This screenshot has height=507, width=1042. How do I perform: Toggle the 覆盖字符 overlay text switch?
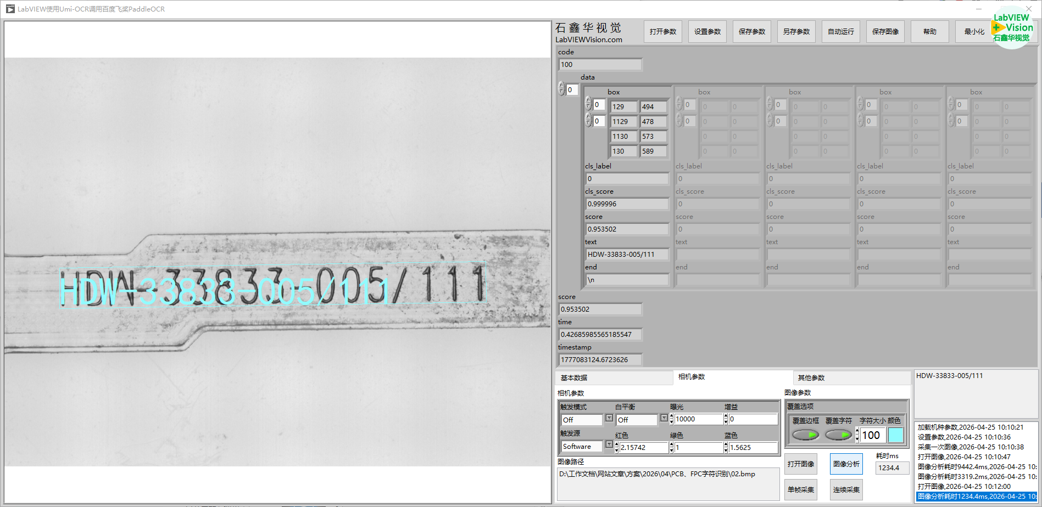pos(838,435)
